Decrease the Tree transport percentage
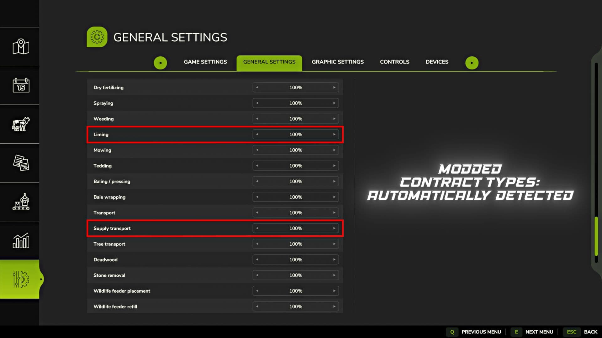 click(x=257, y=244)
